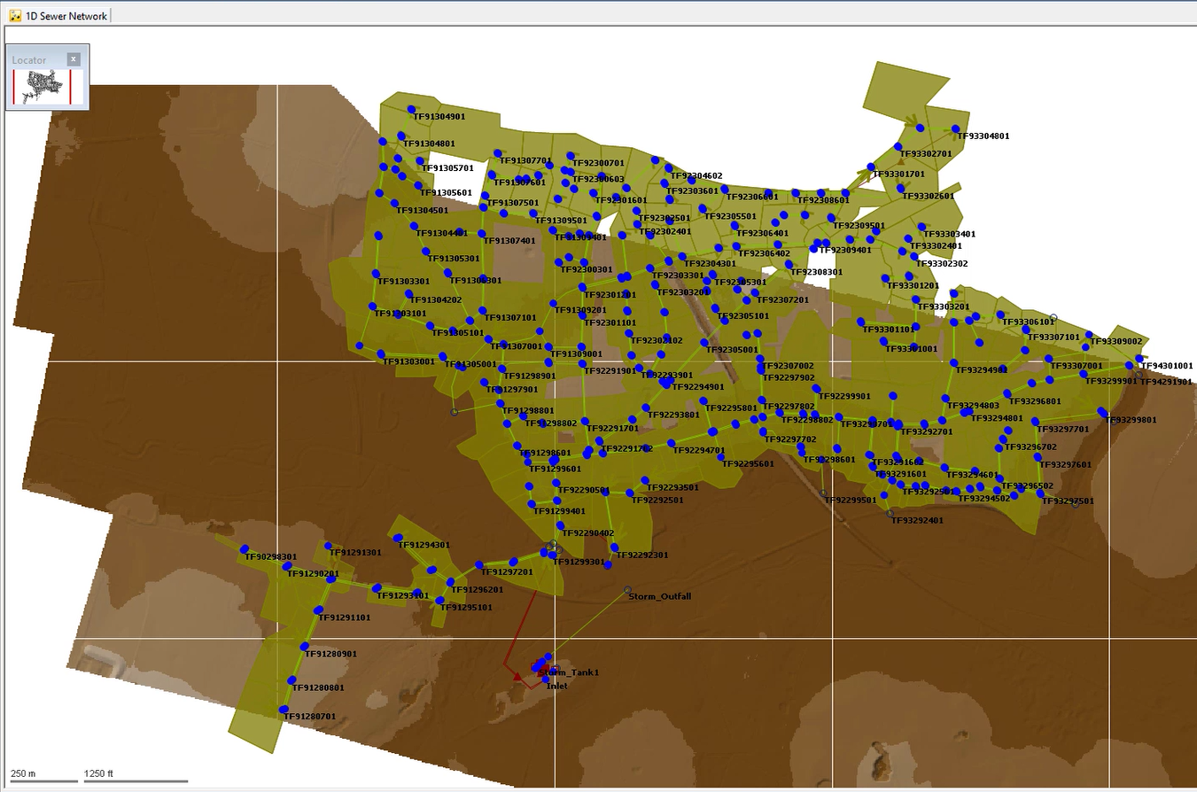Click node label TF94291901
Viewport: 1197px width, 792px height.
[1165, 382]
